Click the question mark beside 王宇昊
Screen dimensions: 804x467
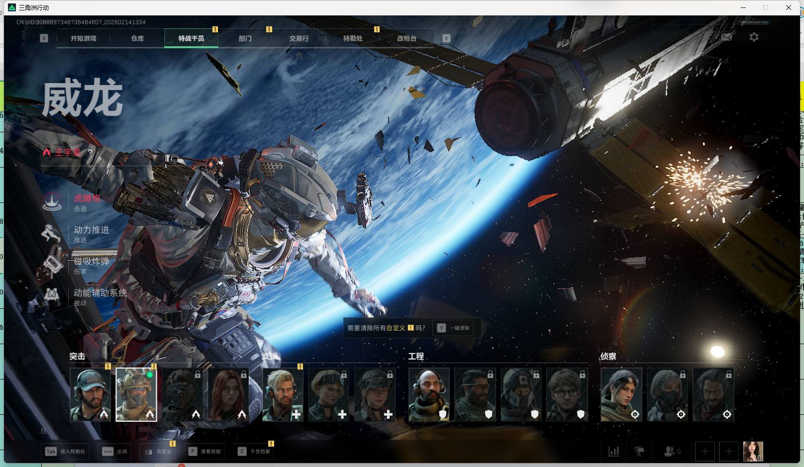[x=90, y=152]
